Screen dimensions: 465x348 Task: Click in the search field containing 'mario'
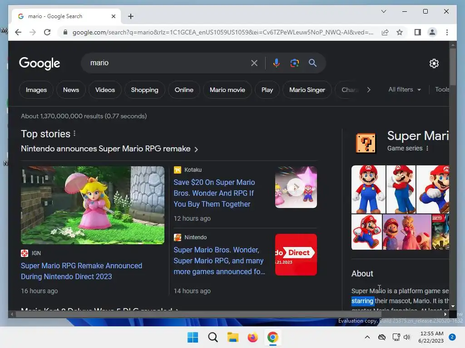click(x=169, y=63)
